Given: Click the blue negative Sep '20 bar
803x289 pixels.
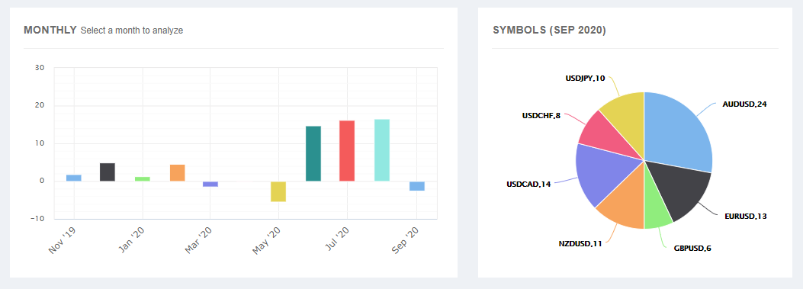Looking at the screenshot, I should (x=417, y=186).
